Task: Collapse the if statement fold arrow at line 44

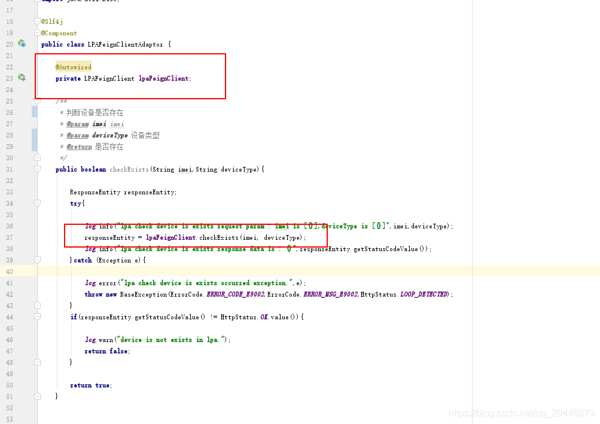Action: (x=37, y=317)
